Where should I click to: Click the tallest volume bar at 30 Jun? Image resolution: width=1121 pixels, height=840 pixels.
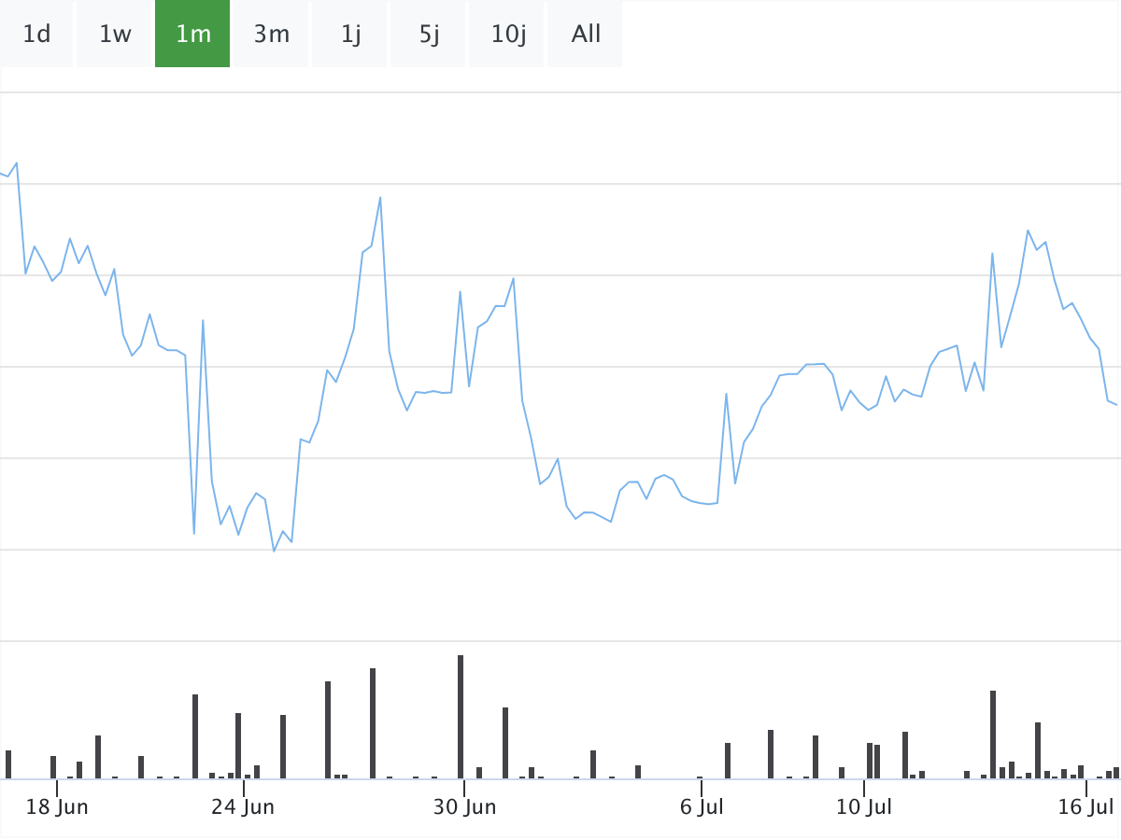coord(461,716)
